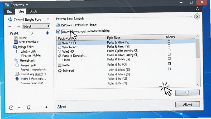Select Suvenec dentt cmd item
Viewport: 211px width, 119px height.
tap(33, 83)
